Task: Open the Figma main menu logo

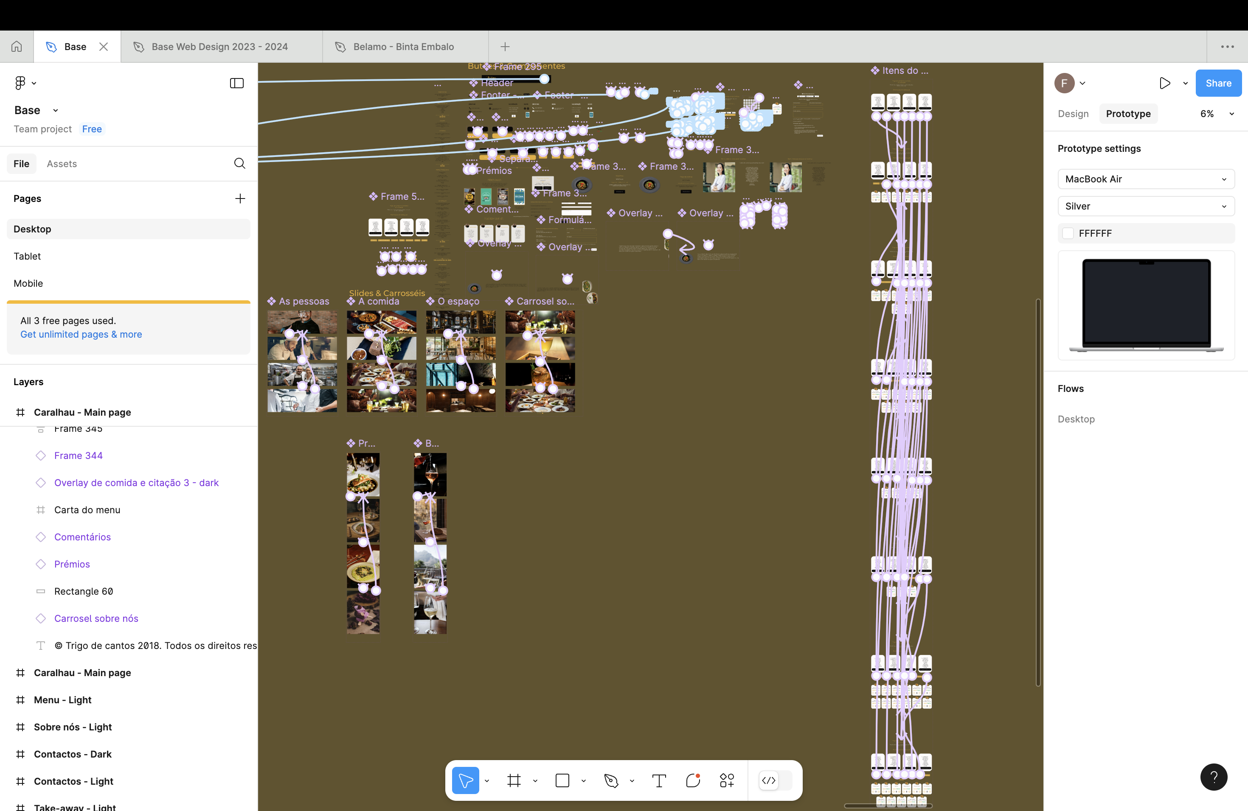Action: click(20, 83)
